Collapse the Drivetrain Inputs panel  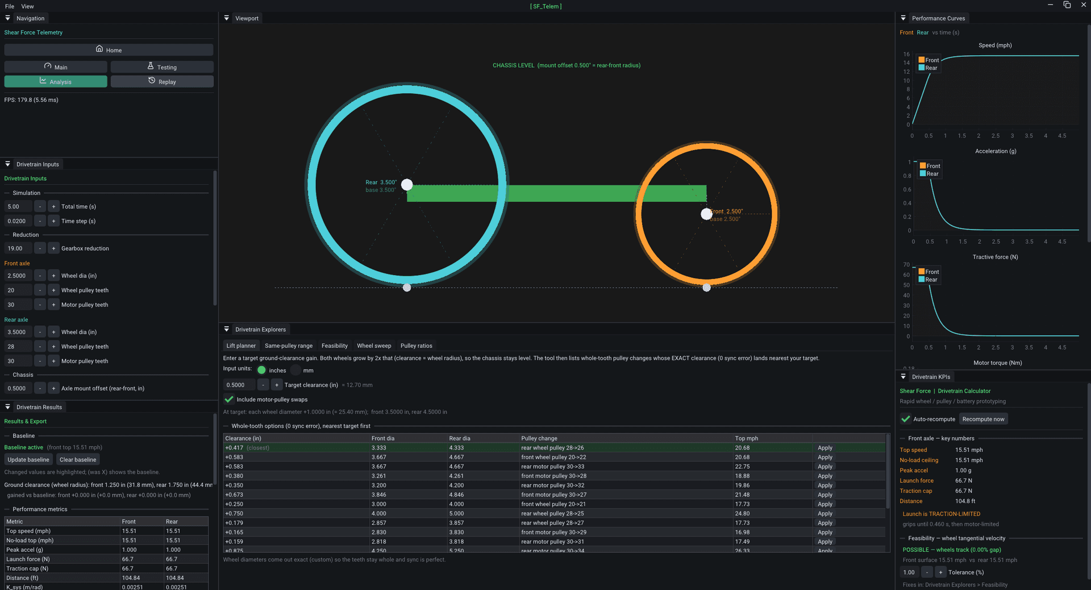[x=8, y=164]
